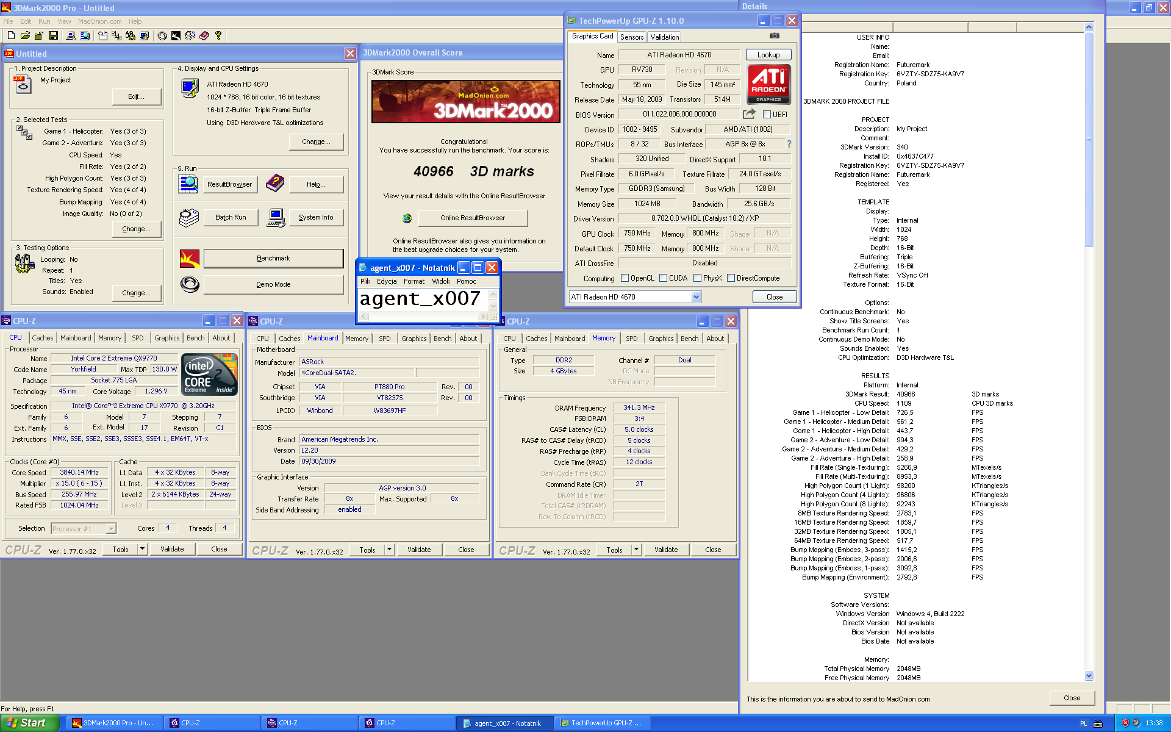Click the Windows Start button
Image resolution: width=1171 pixels, height=732 pixels.
[29, 723]
